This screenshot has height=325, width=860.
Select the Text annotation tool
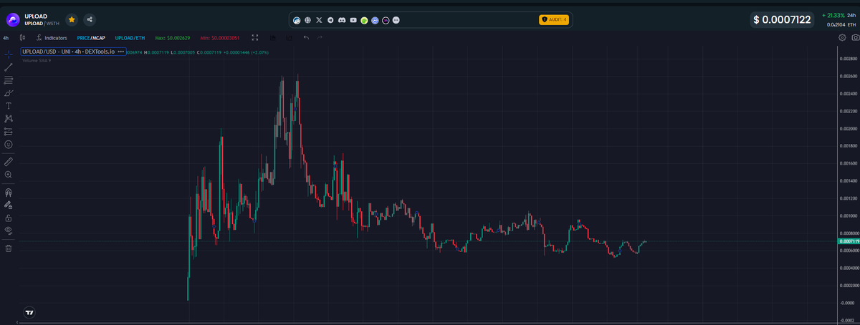(9, 106)
